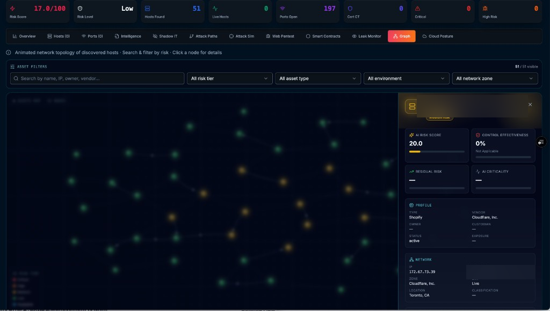Screen dimensions: 550x311
Task: Select the Intelligence tab
Action: (x=128, y=36)
